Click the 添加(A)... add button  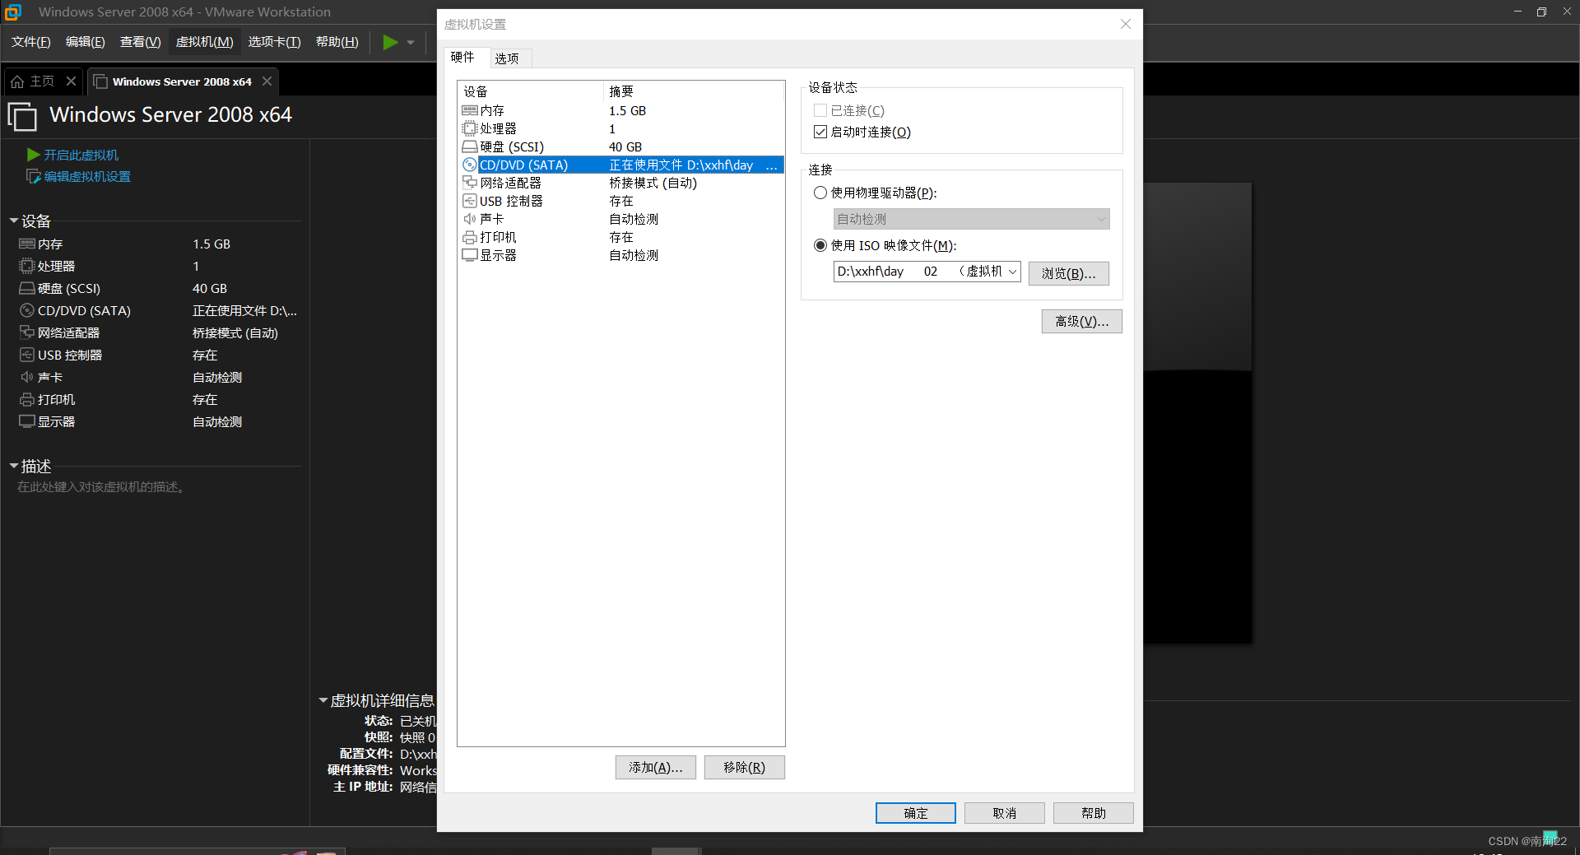[655, 767]
